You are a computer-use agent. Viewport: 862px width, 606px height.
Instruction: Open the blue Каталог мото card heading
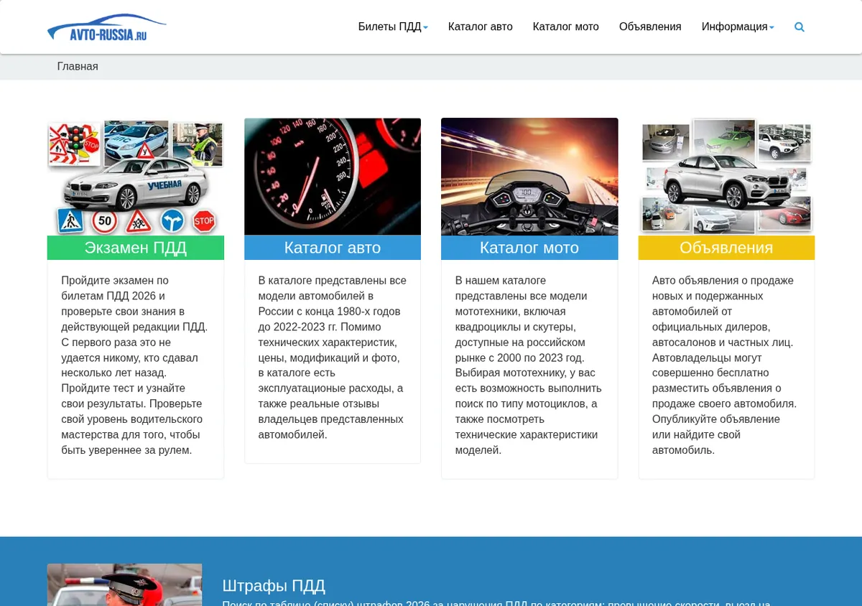click(x=529, y=248)
